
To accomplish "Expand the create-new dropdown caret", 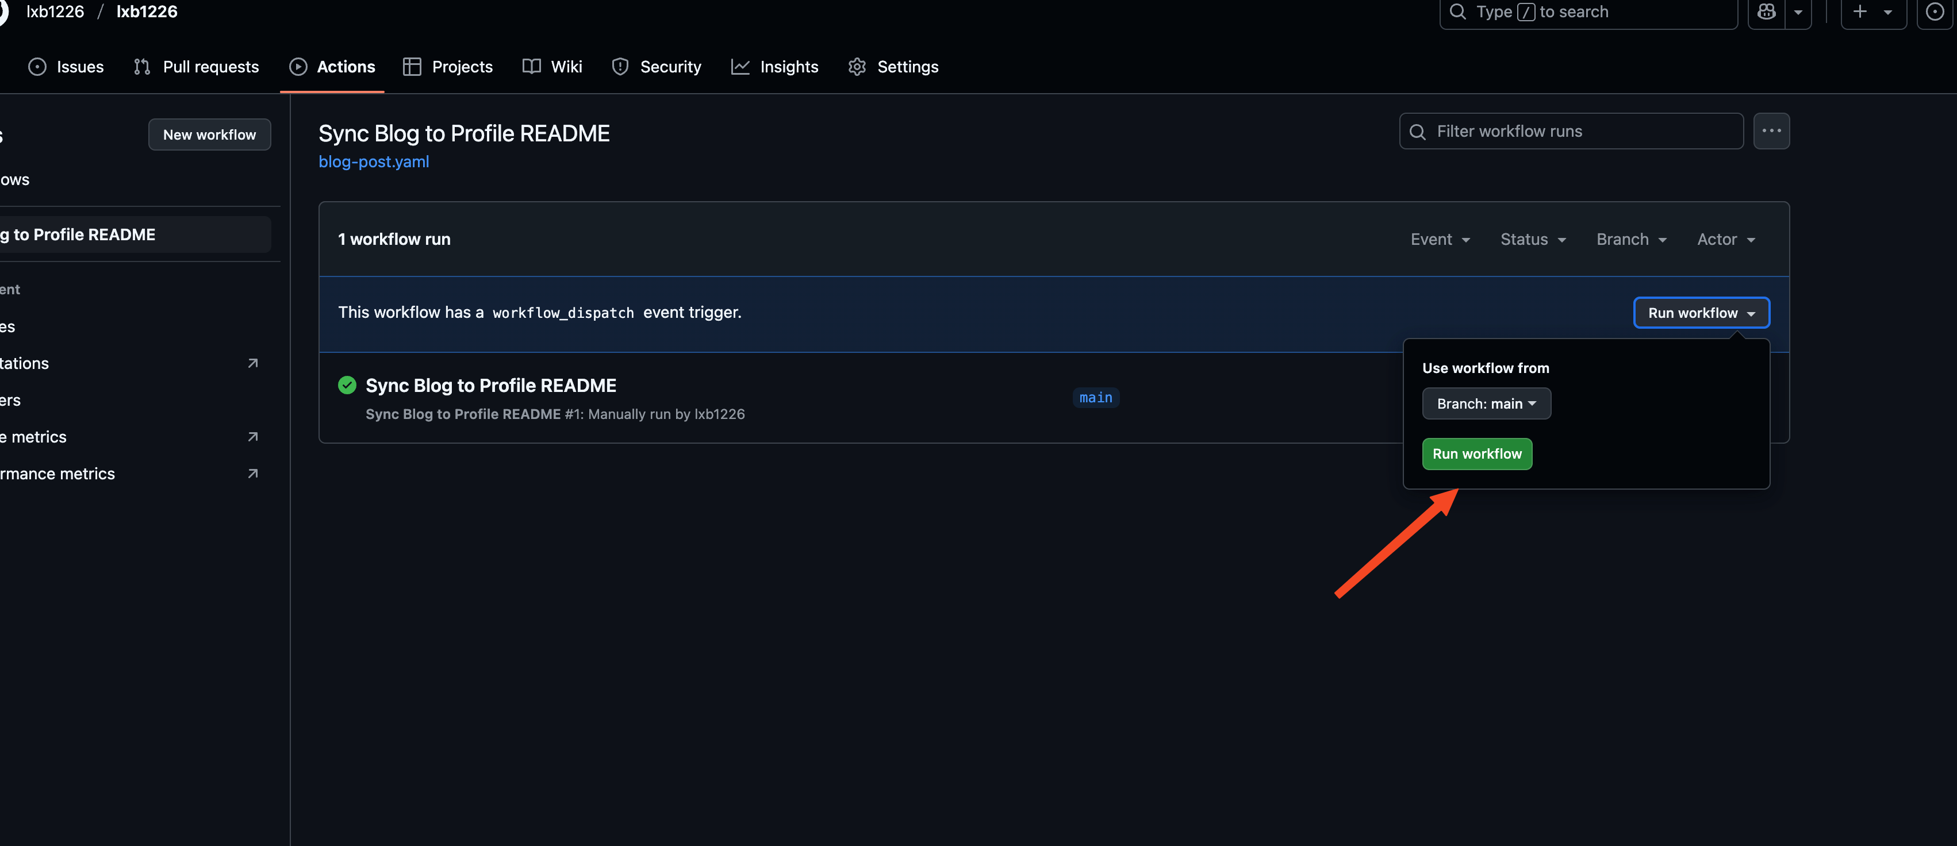I will (1888, 12).
